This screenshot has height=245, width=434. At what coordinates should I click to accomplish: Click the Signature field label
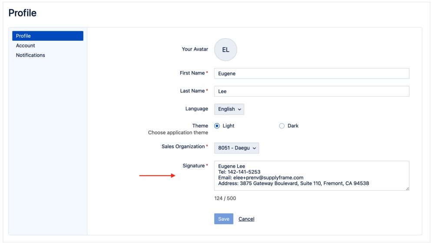pyautogui.click(x=193, y=166)
